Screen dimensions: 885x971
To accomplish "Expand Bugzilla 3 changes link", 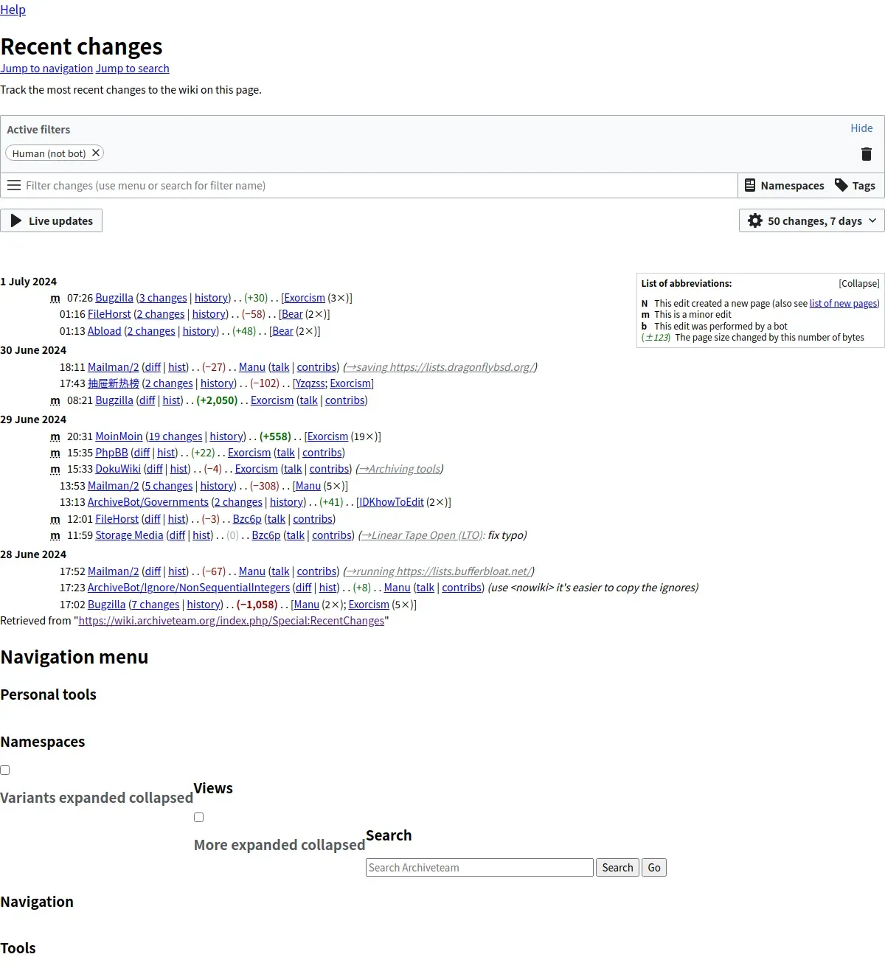I will click(x=163, y=298).
